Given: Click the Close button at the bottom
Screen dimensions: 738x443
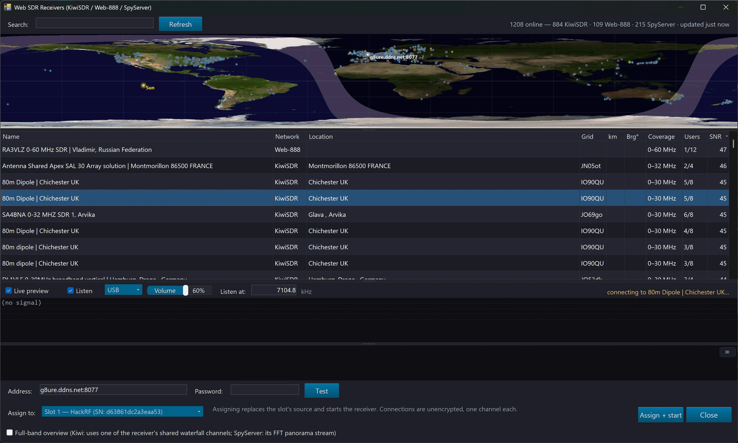Looking at the screenshot, I should [709, 415].
